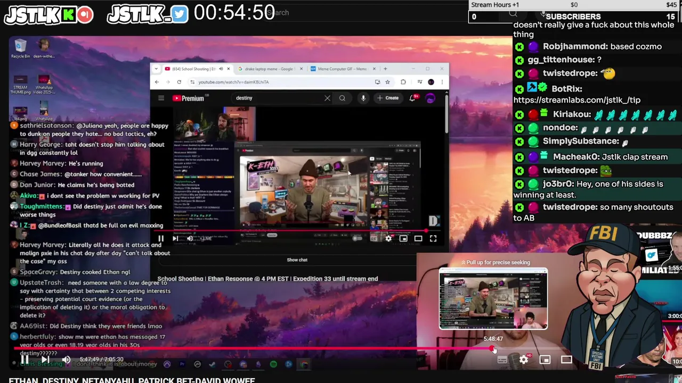
Task: Run YouTube search with magnifier icon
Action: click(x=342, y=98)
